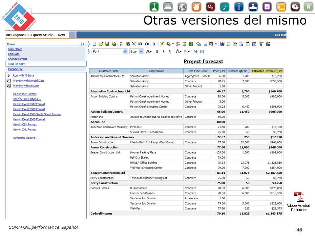Open the Manage File menu
The width and height of the screenshot is (315, 236).
15,69
